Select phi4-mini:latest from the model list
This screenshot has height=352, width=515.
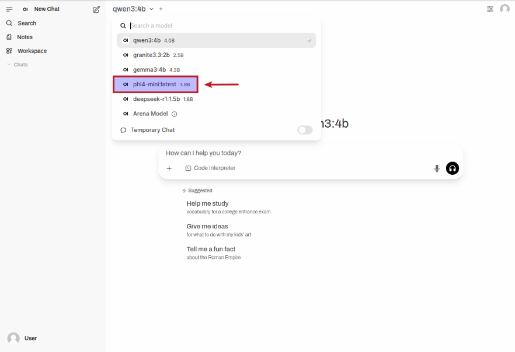[155, 85]
